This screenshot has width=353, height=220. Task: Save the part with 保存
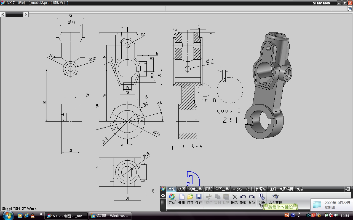pos(199,199)
